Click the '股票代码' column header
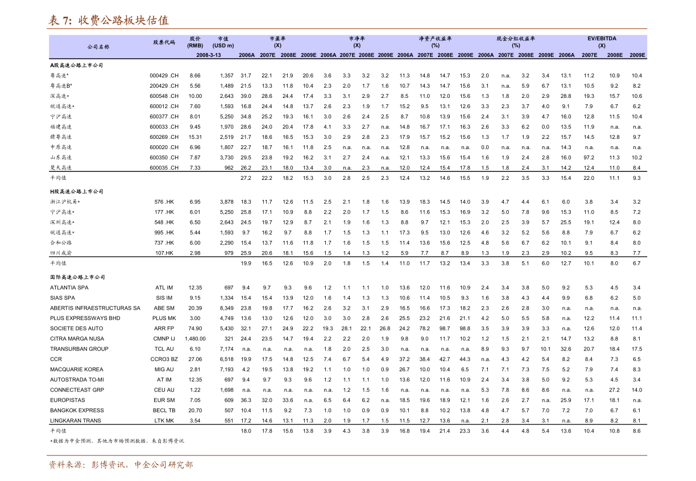Image resolution: width=696 pixels, height=481 pixels. point(164,42)
